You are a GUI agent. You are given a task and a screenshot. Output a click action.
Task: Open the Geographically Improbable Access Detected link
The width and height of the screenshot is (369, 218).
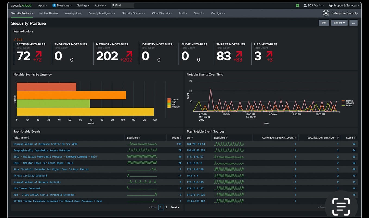pyautogui.click(x=42, y=150)
